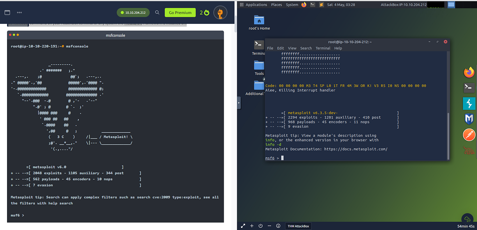The width and height of the screenshot is (477, 230).
Task: Open the info icon on the bottom toolbar
Action: pyautogui.click(x=278, y=226)
